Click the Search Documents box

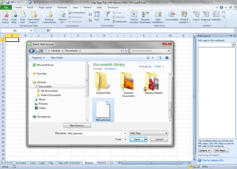pyautogui.click(x=150, y=51)
